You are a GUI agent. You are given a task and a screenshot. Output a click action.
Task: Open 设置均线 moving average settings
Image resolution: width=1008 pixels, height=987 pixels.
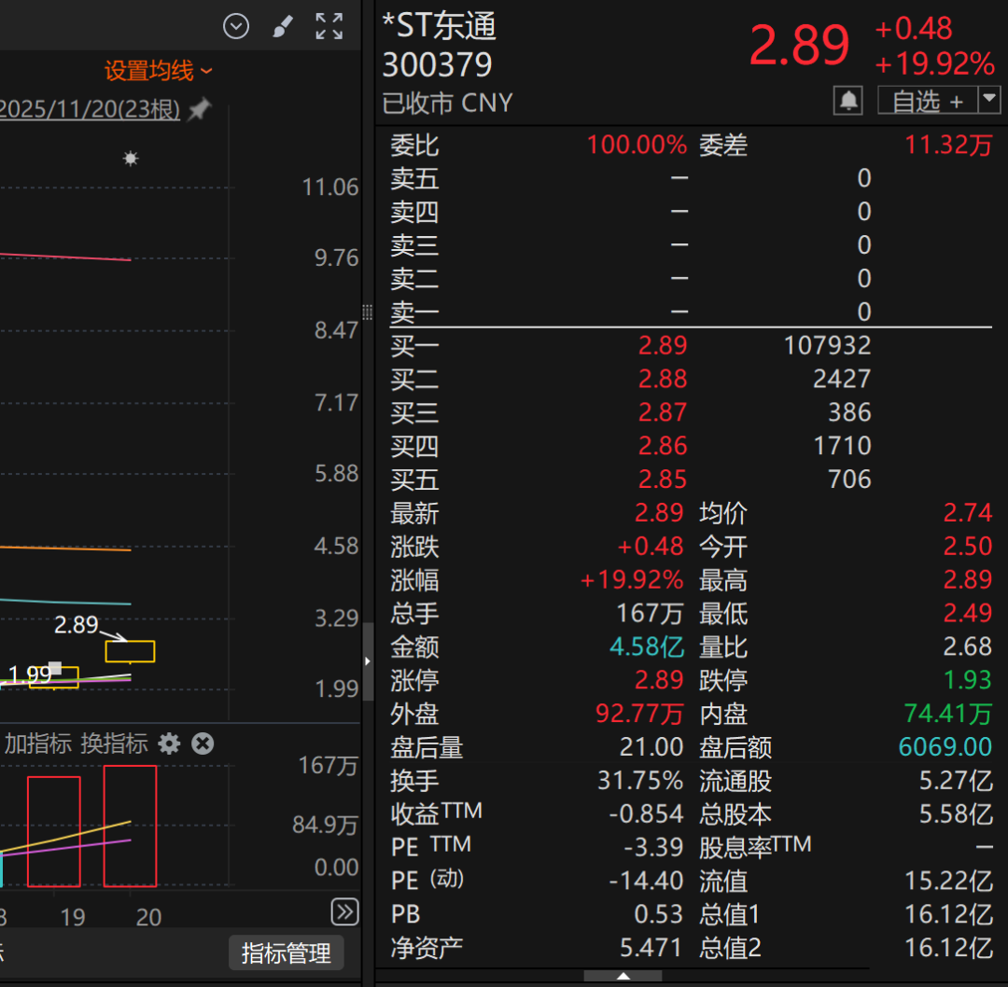(x=158, y=71)
